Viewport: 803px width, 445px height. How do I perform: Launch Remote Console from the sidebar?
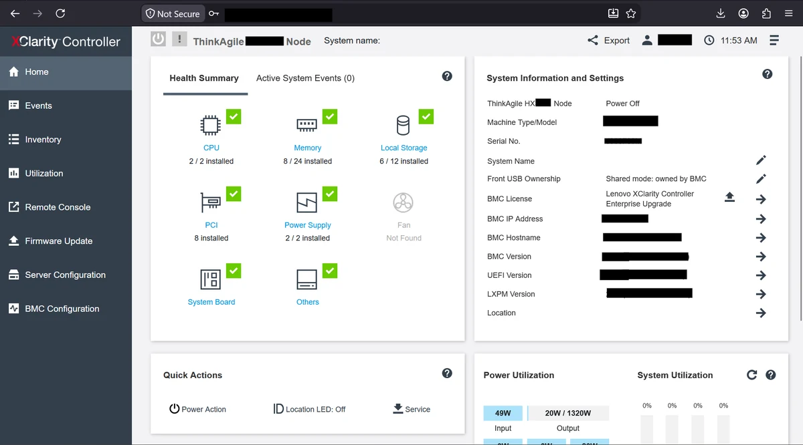pyautogui.click(x=66, y=207)
